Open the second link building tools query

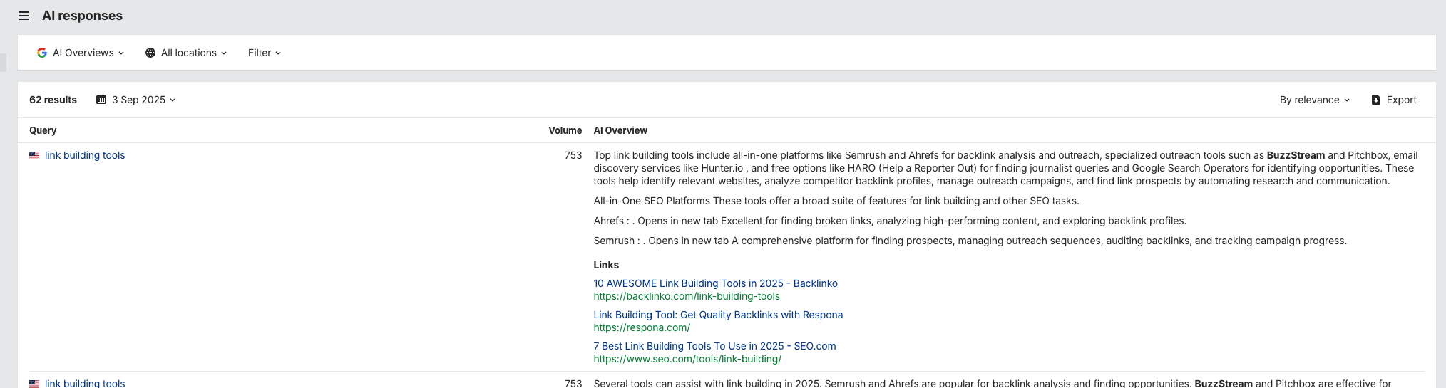85,383
